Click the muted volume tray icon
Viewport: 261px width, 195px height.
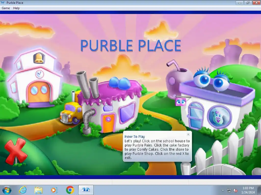click(x=235, y=190)
